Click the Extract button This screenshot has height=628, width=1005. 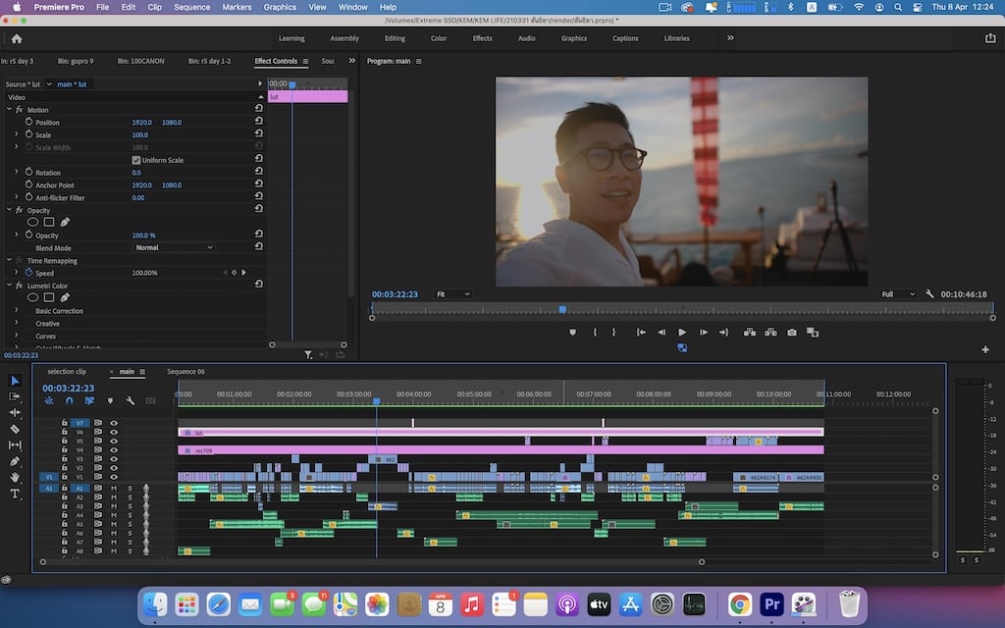770,332
